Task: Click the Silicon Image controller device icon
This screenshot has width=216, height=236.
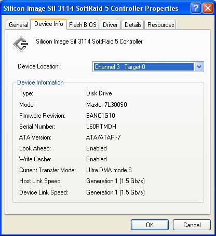Action: [x=21, y=44]
